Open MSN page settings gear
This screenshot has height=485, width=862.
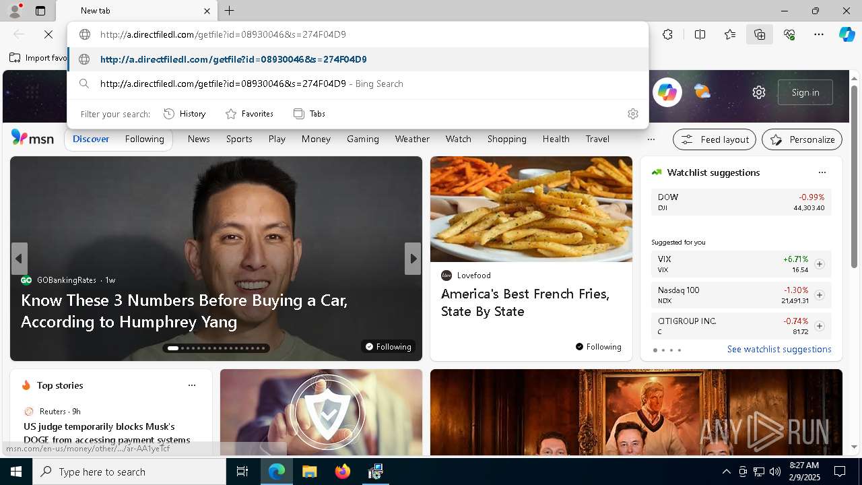coord(759,92)
